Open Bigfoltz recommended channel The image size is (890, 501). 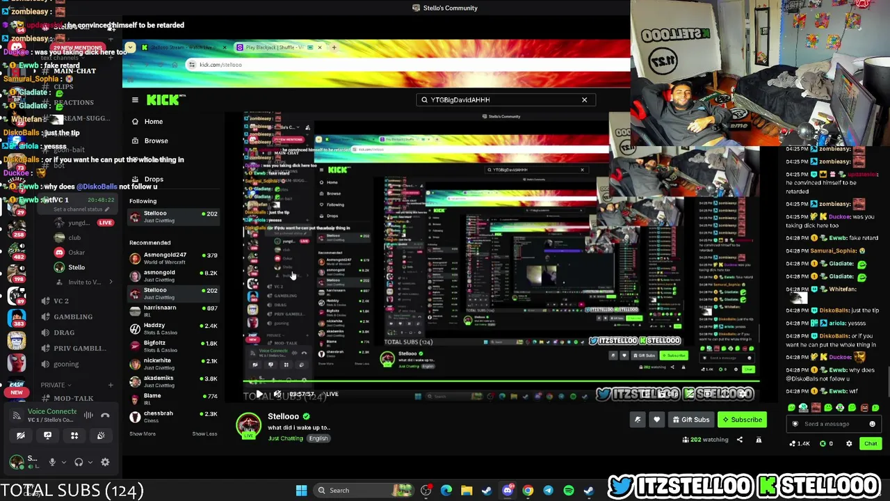coord(173,346)
